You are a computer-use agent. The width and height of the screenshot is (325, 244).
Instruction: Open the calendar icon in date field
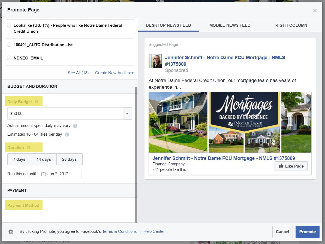(43, 174)
